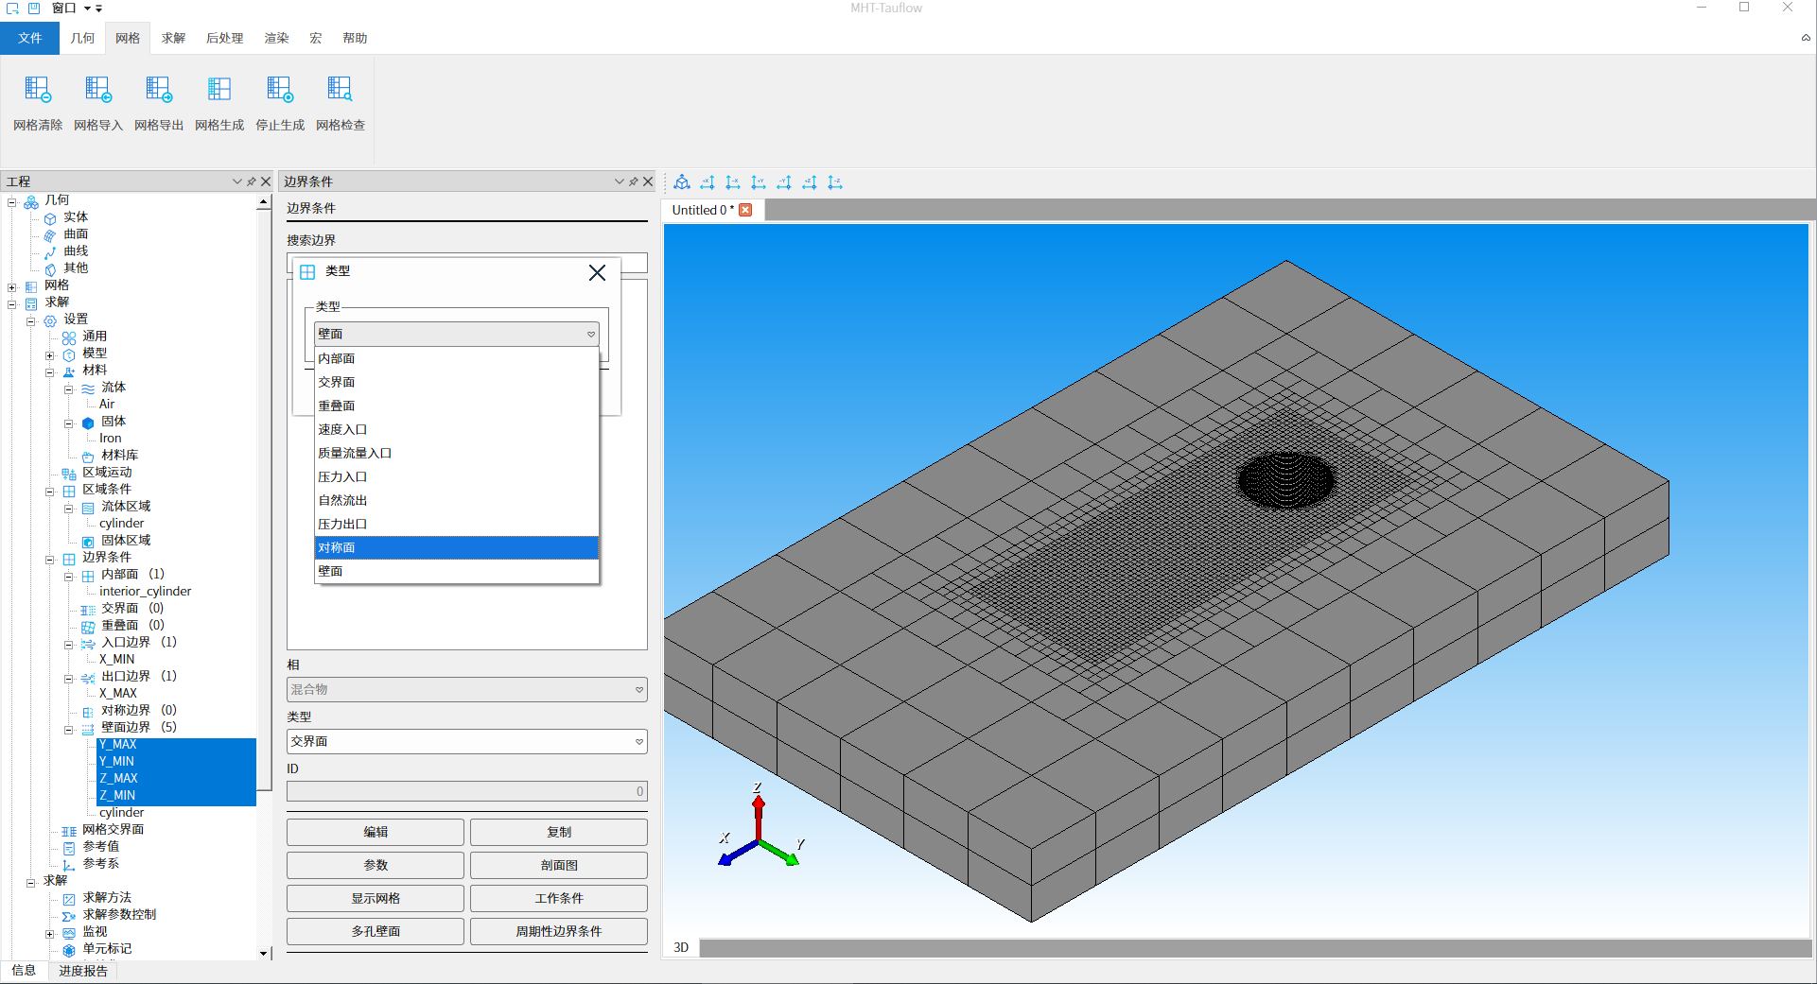The width and height of the screenshot is (1817, 984).
Task: Close the Untitled 0 tab red icon
Action: (x=745, y=210)
